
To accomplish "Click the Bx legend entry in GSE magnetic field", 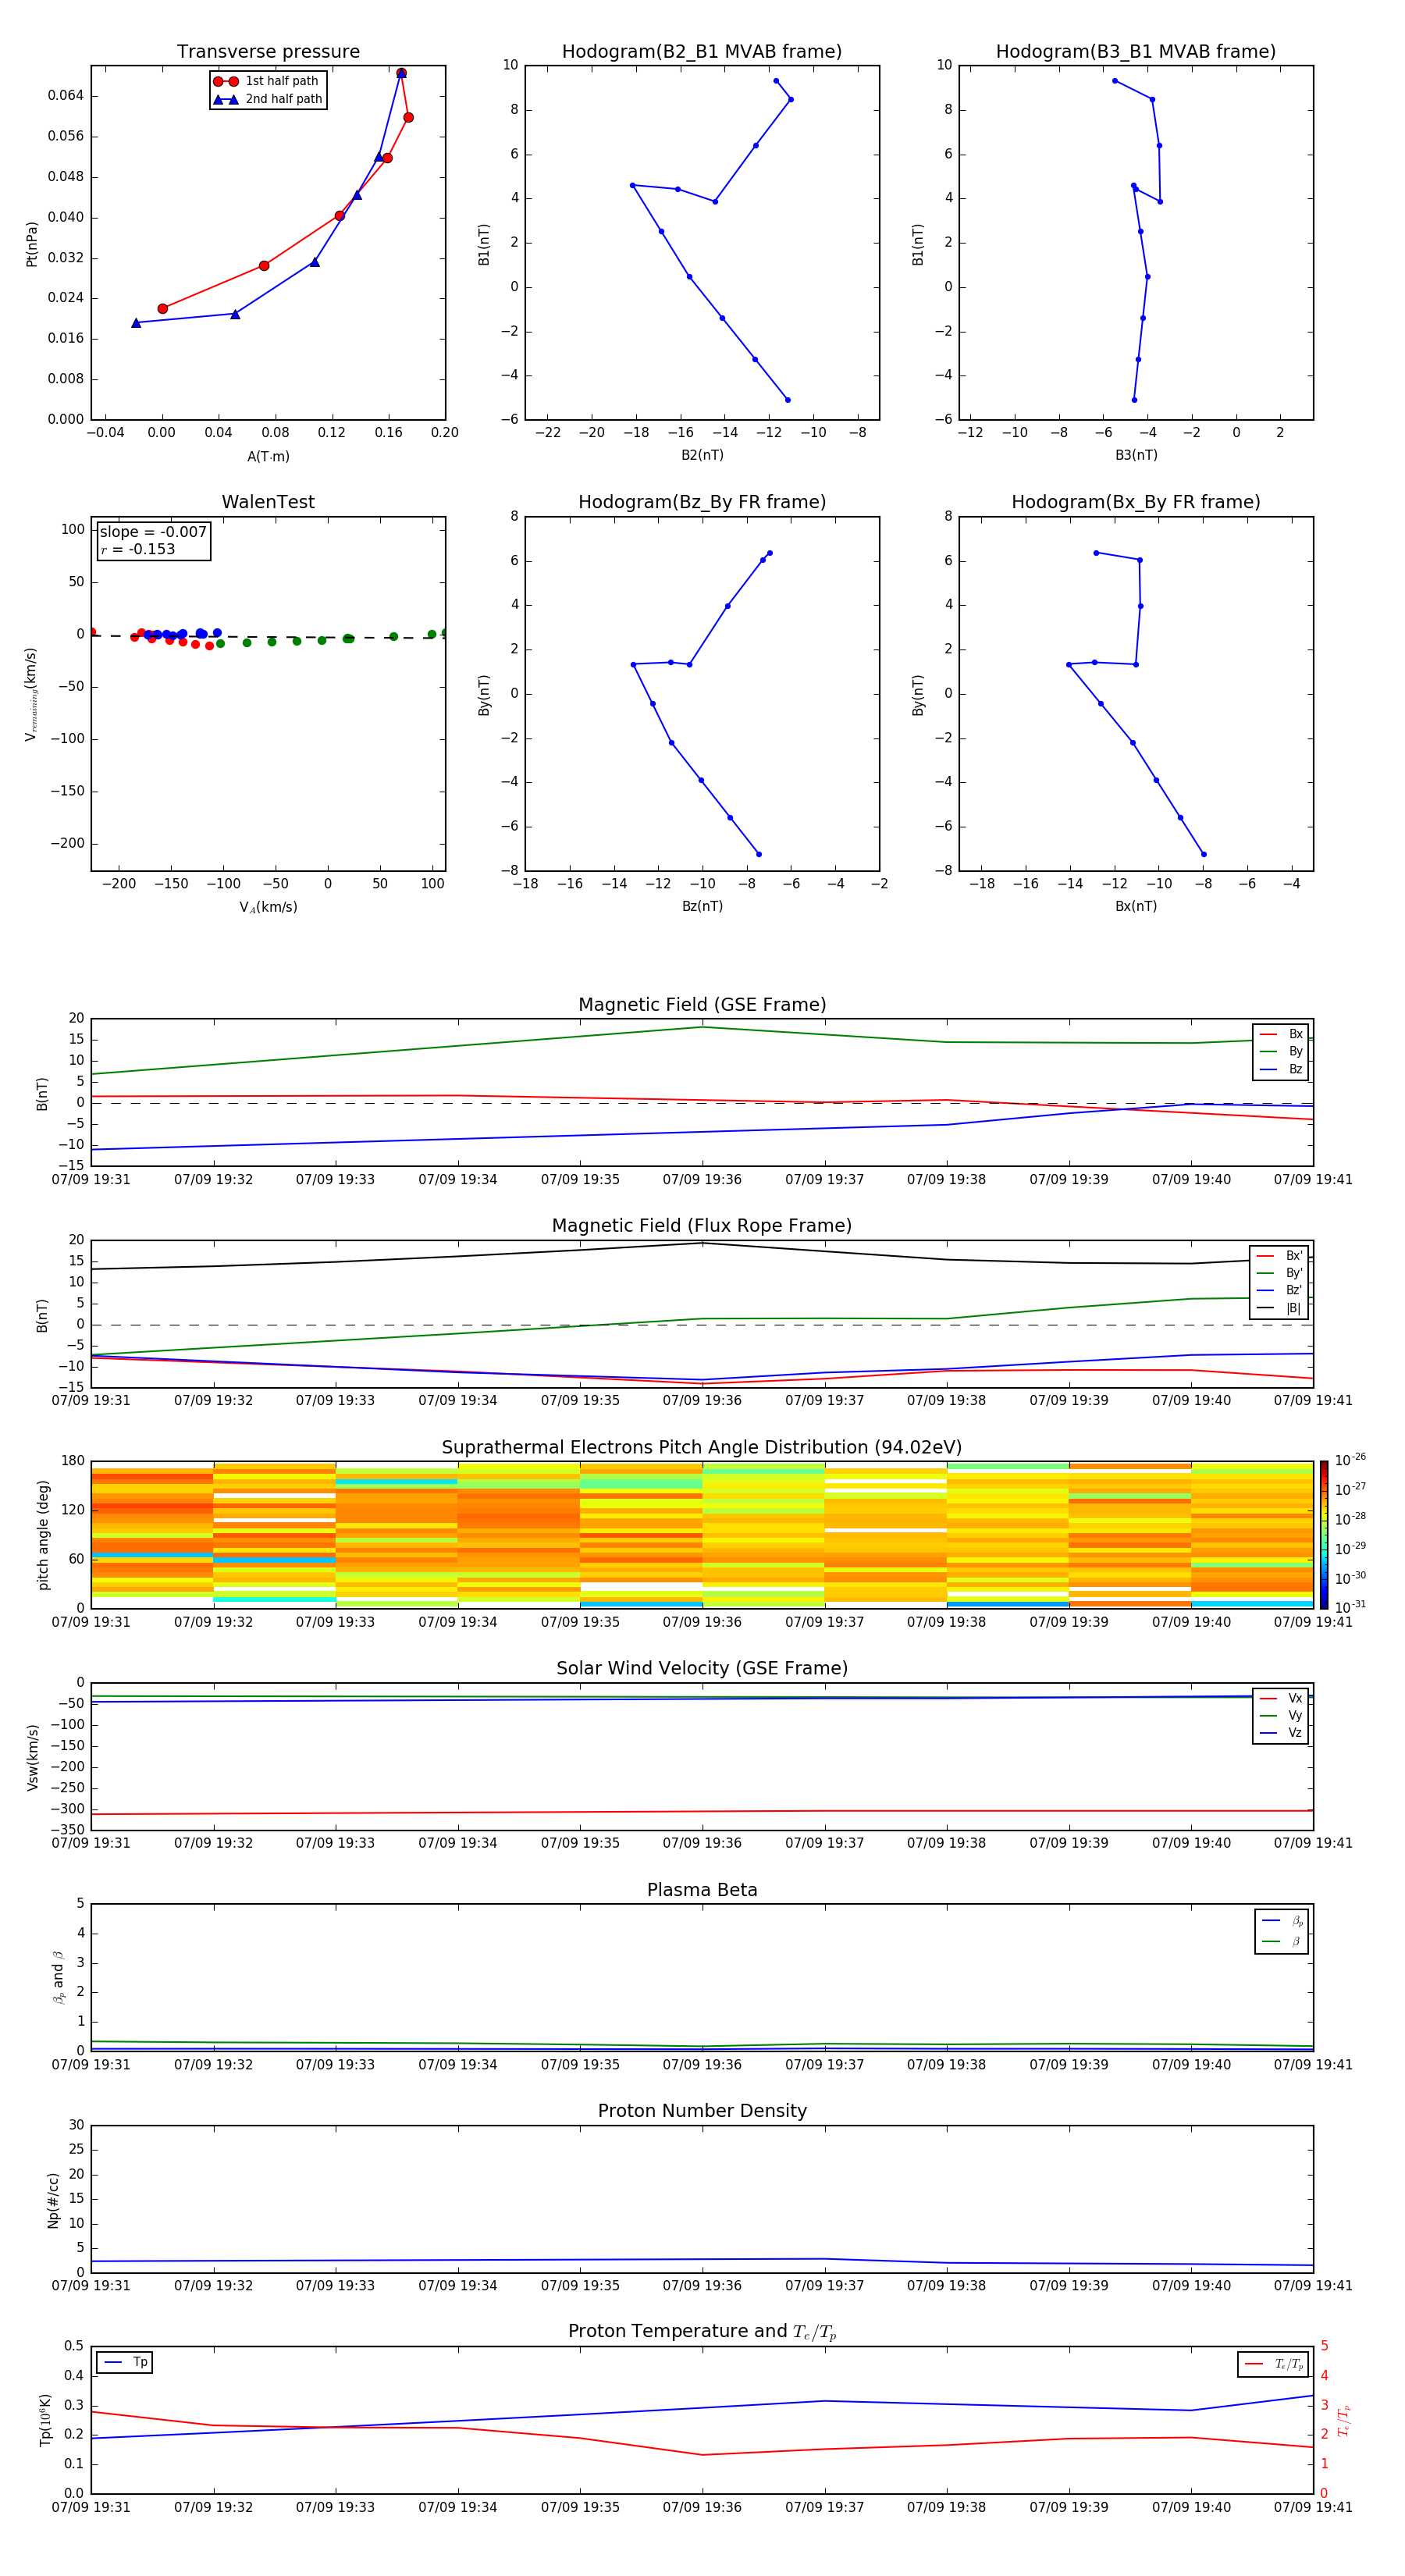I will [1281, 1034].
